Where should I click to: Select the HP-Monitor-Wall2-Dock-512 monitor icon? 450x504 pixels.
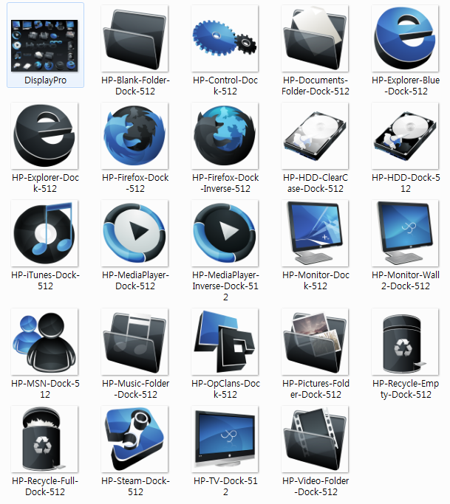coord(405,233)
